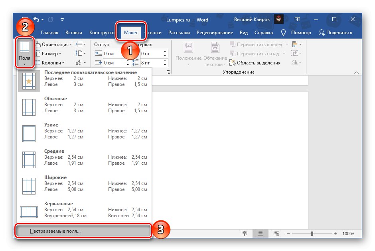Switch to Web Layout view icon
Viewport: 375px width, 251px height.
(x=276, y=233)
